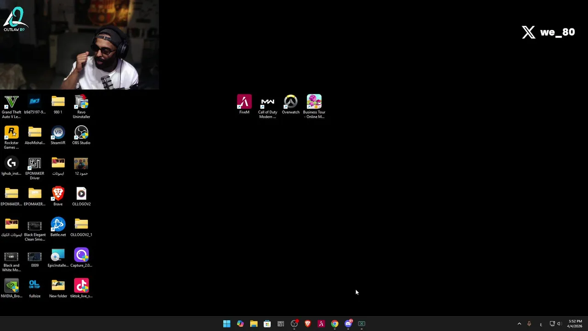The width and height of the screenshot is (588, 331).
Task: Select the fullsize image file
Action: pos(35,289)
